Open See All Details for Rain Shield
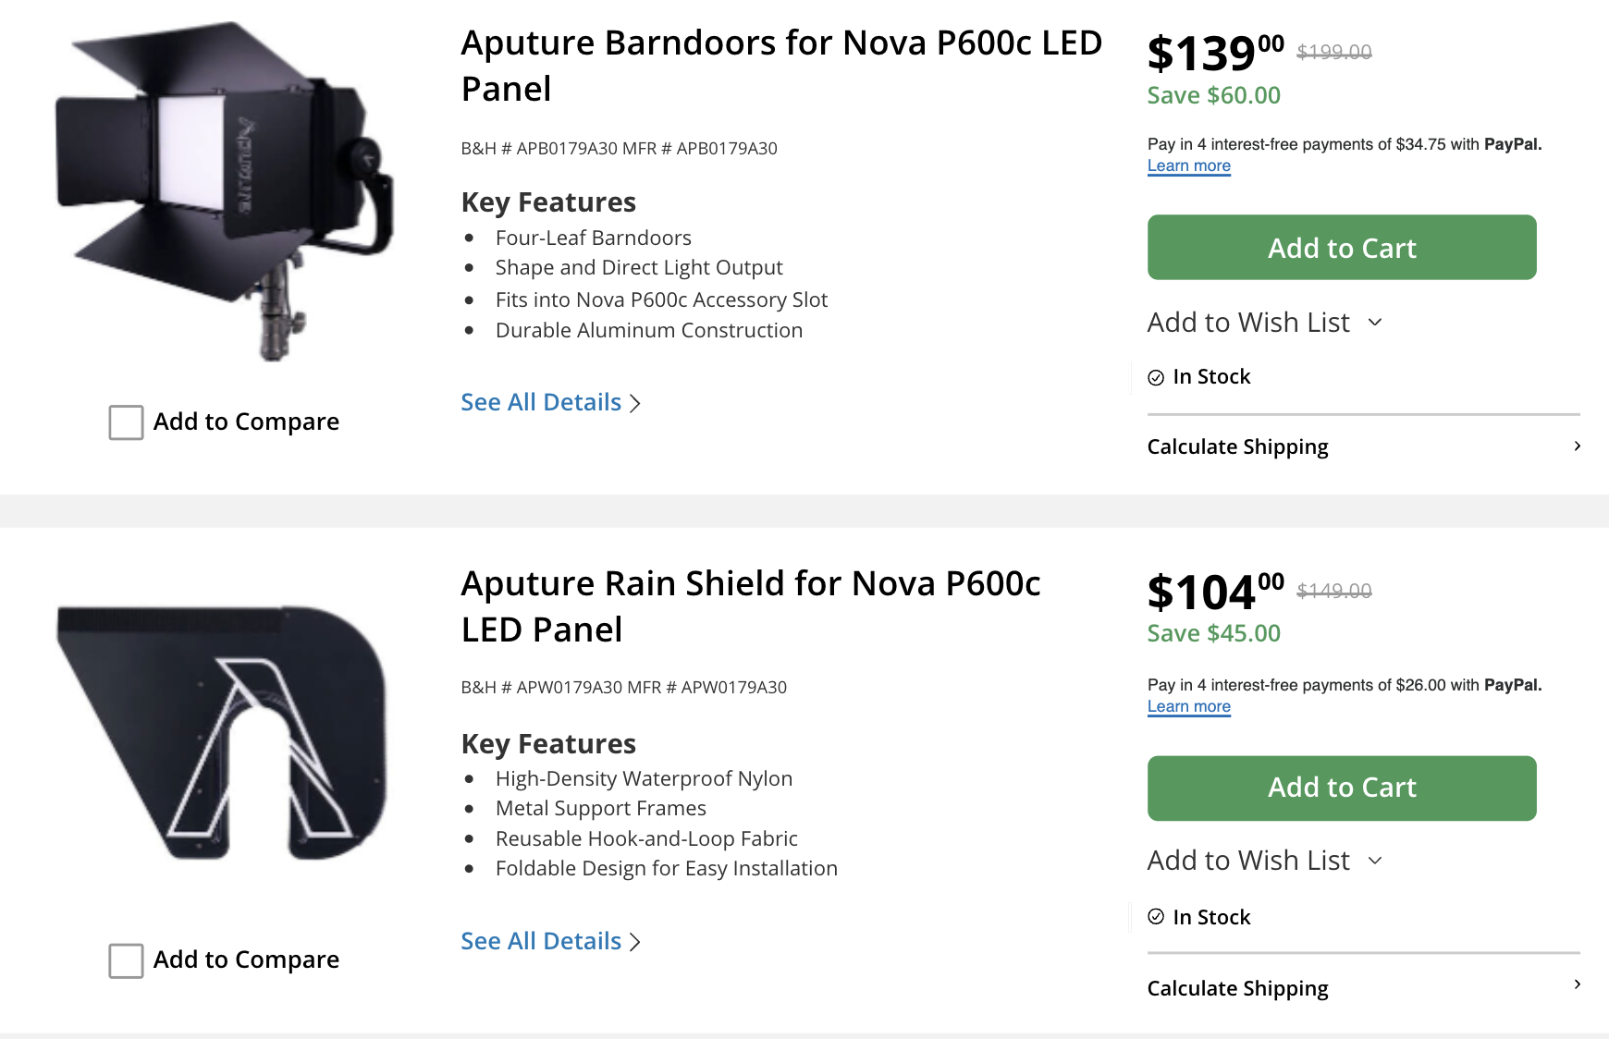 [541, 942]
